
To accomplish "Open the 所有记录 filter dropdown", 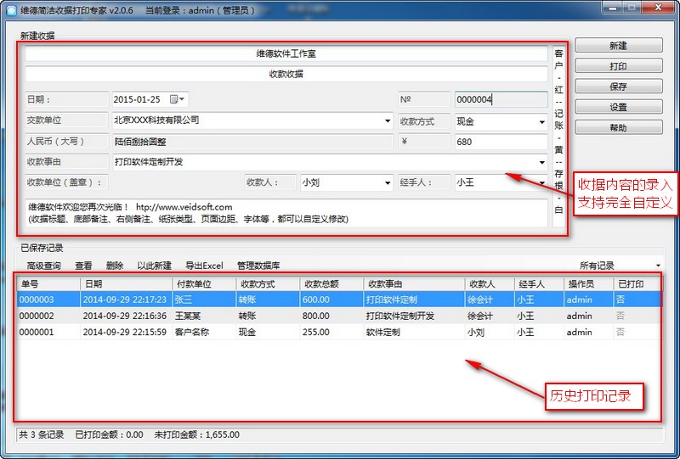I will point(658,266).
